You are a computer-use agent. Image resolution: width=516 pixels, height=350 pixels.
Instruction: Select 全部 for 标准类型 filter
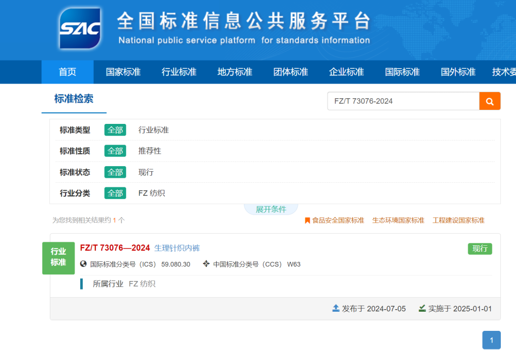[x=115, y=129]
